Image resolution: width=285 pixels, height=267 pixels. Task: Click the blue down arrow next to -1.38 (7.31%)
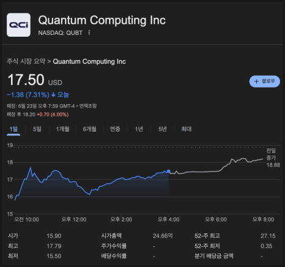(53, 95)
